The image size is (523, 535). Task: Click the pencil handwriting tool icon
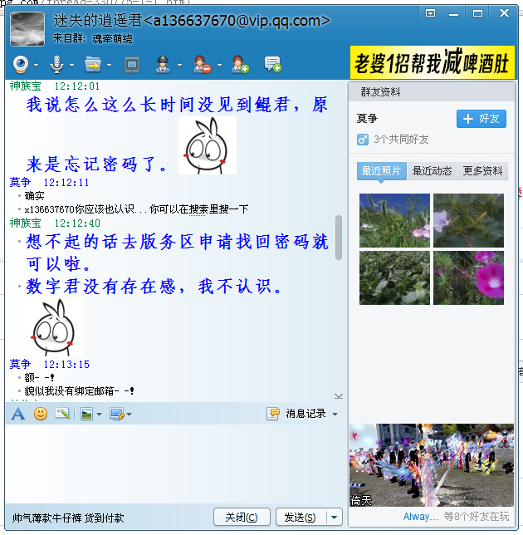62,414
